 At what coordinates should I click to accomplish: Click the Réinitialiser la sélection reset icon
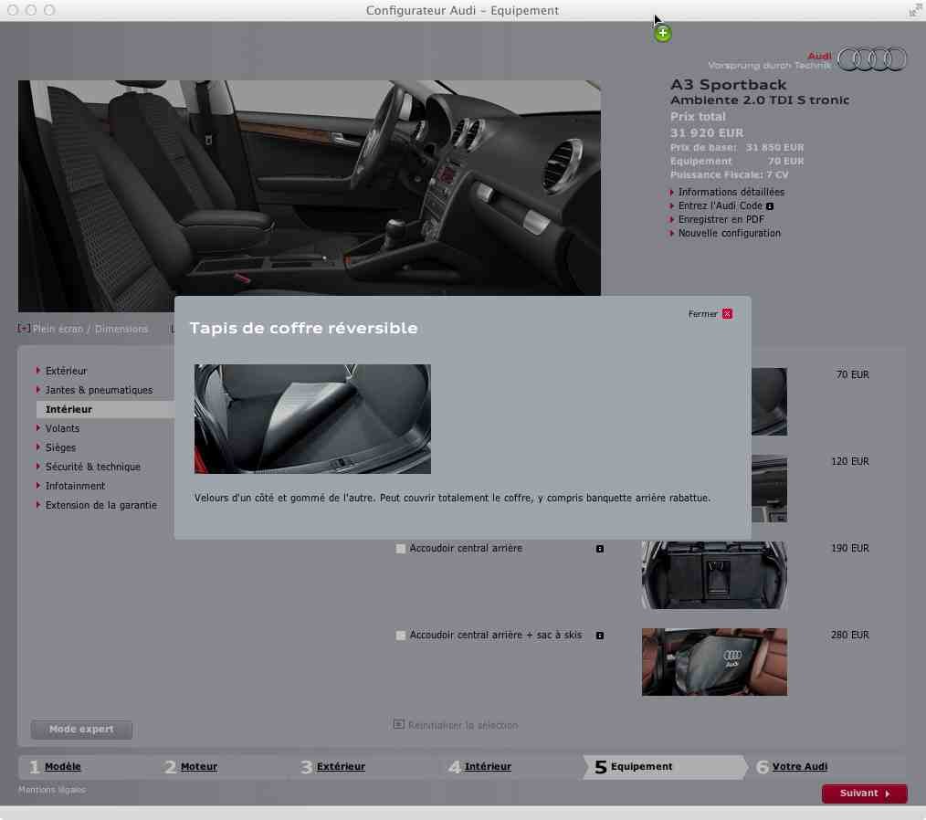pos(399,724)
